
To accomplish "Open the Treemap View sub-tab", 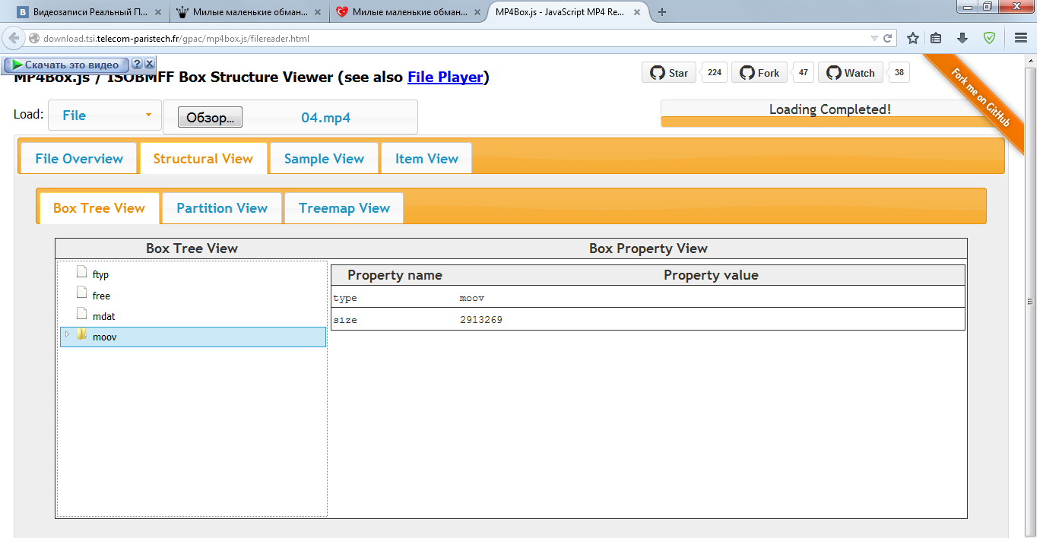I will point(344,208).
